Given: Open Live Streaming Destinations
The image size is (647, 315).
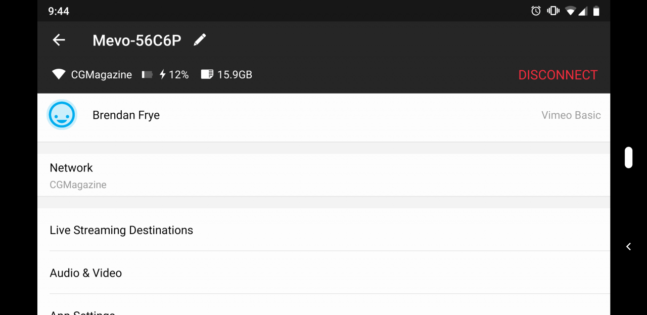Looking at the screenshot, I should (323, 230).
